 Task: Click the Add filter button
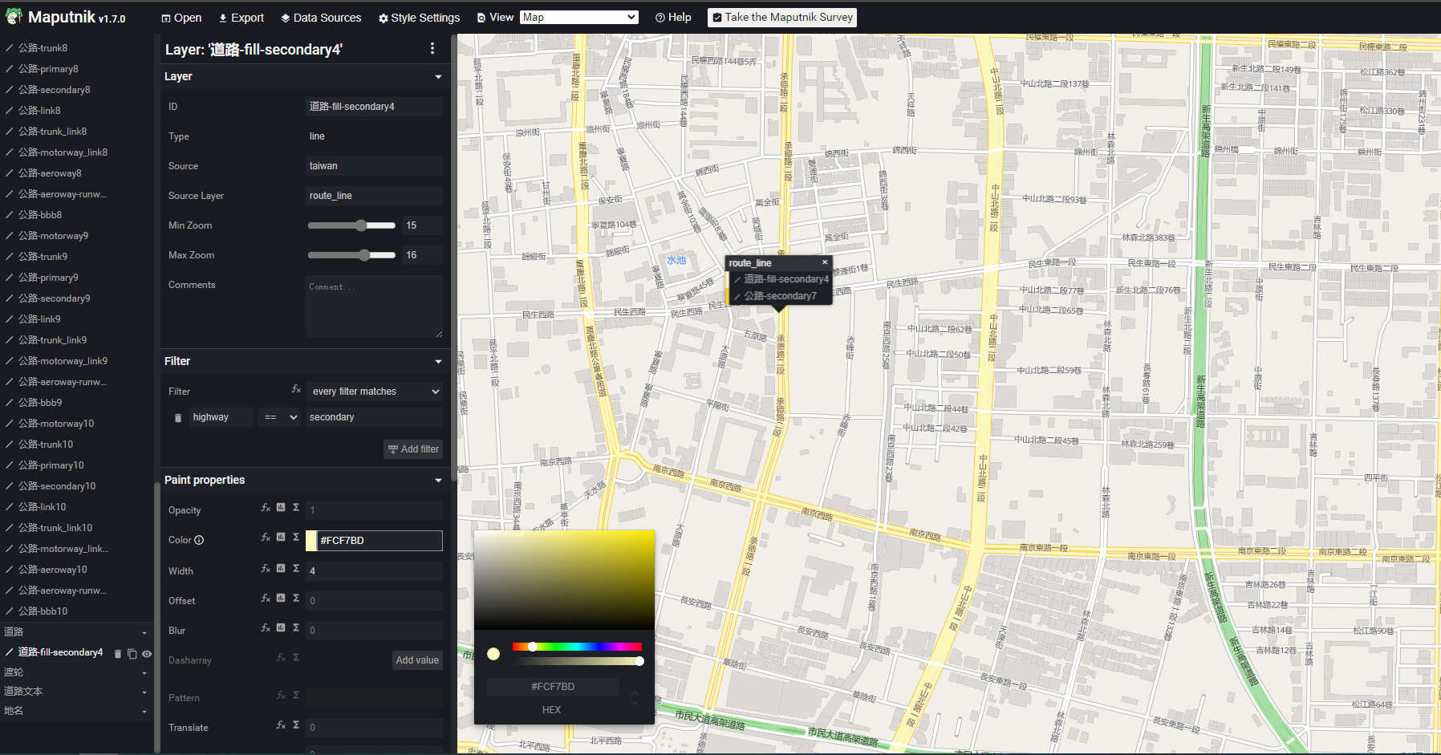click(x=412, y=449)
